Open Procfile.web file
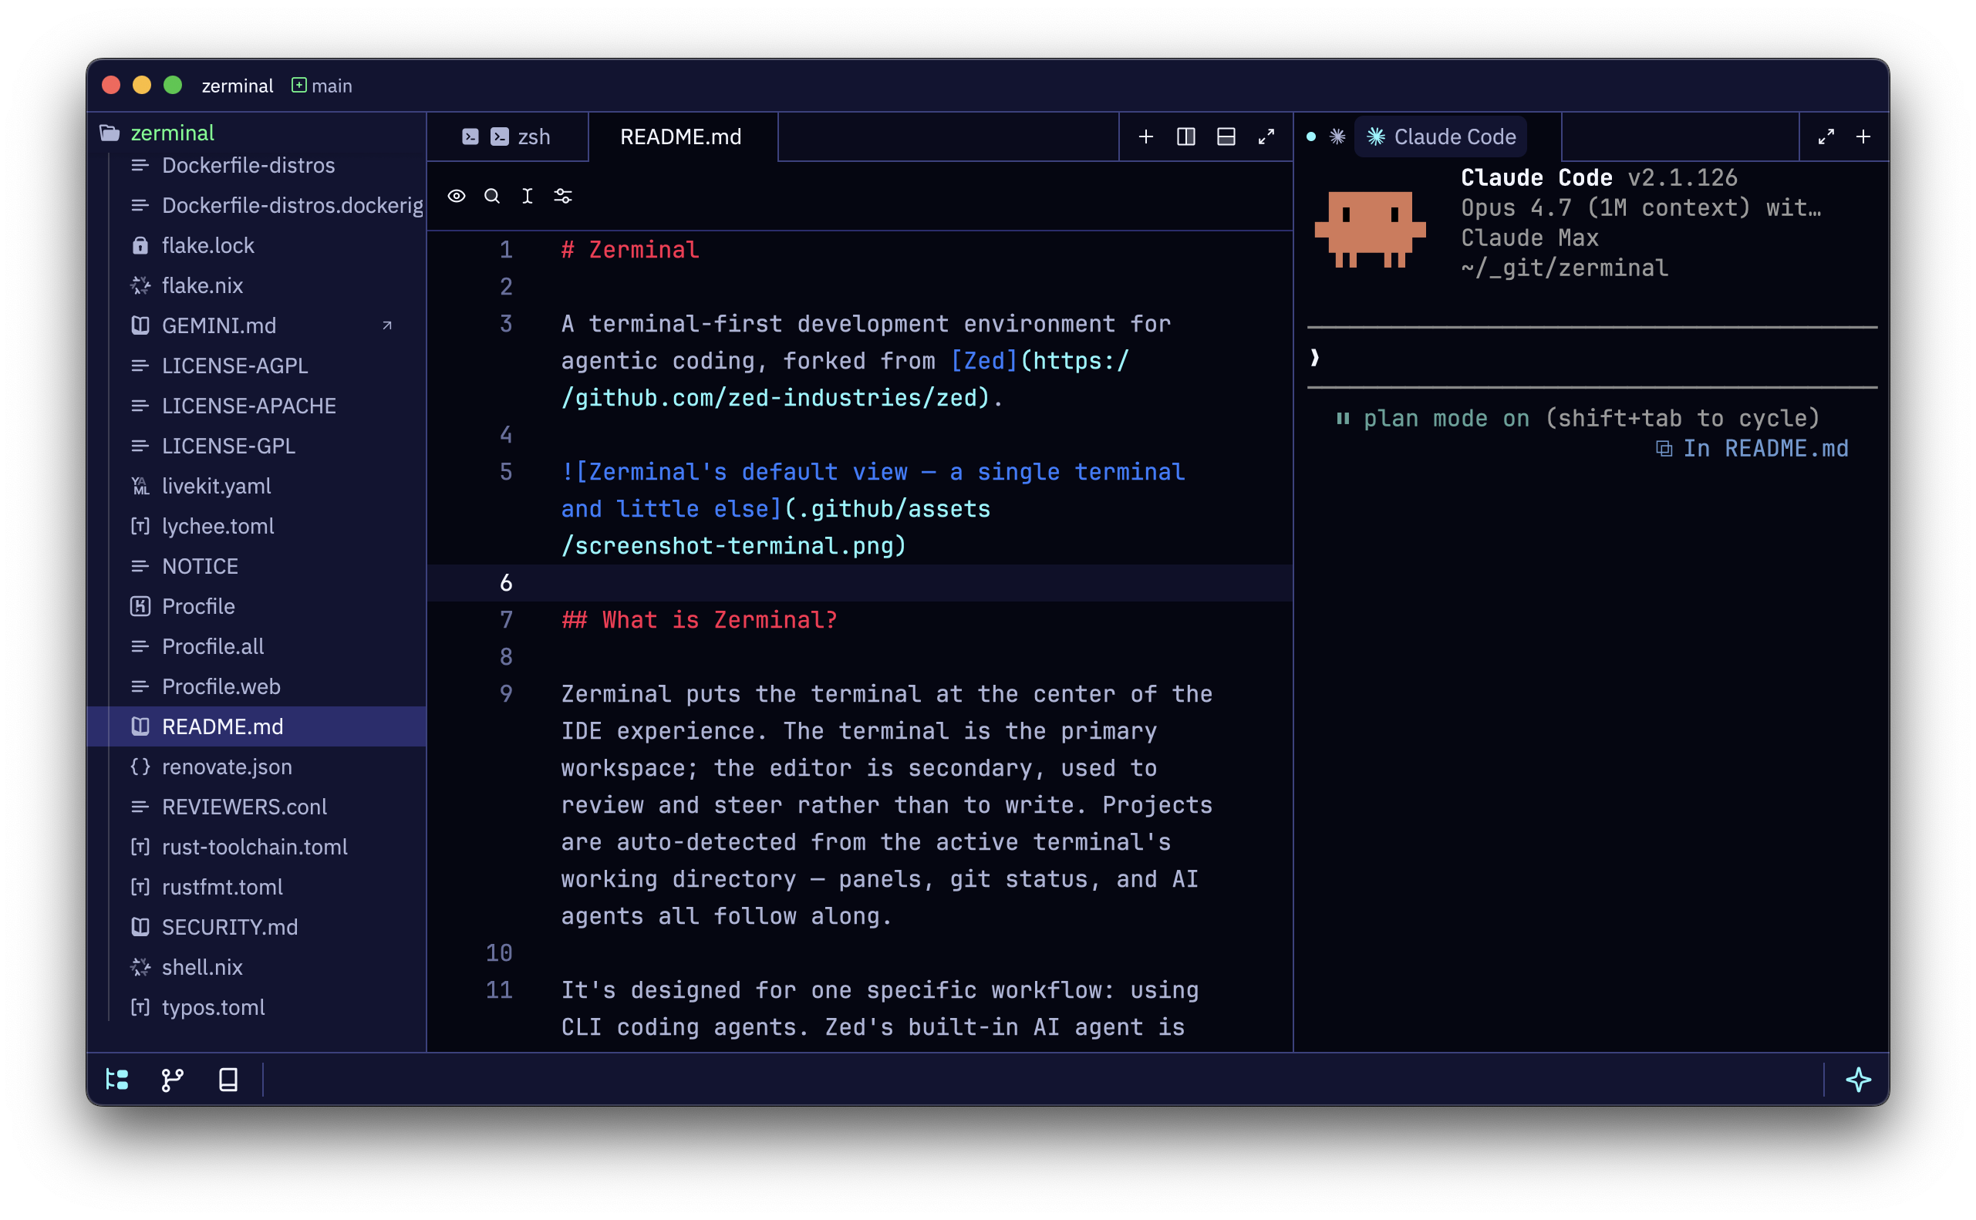Image resolution: width=1976 pixels, height=1220 pixels. [257, 686]
